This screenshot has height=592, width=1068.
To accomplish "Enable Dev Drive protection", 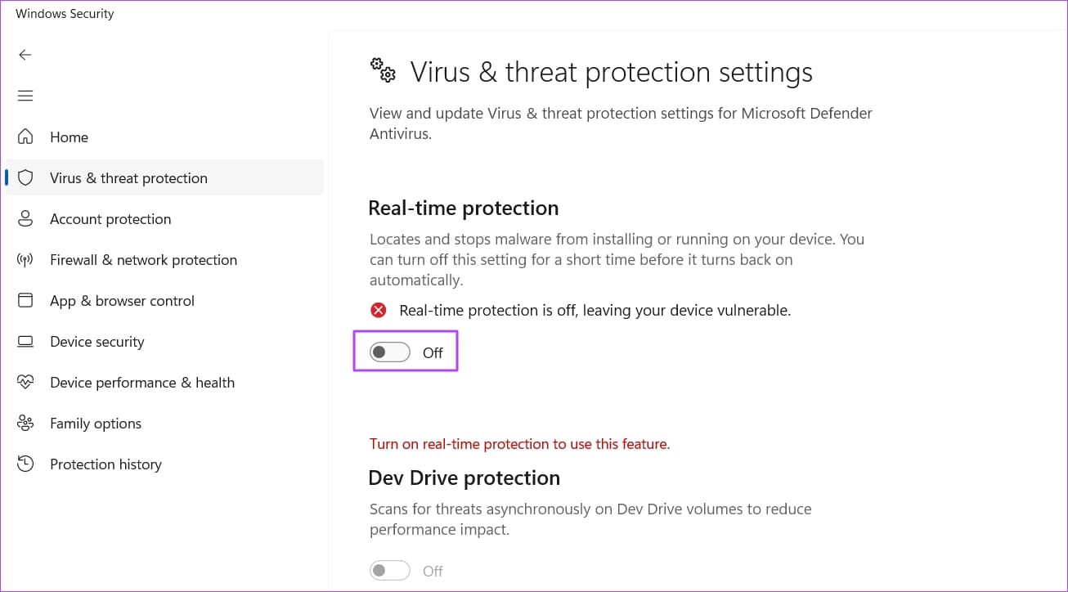I will coord(389,570).
